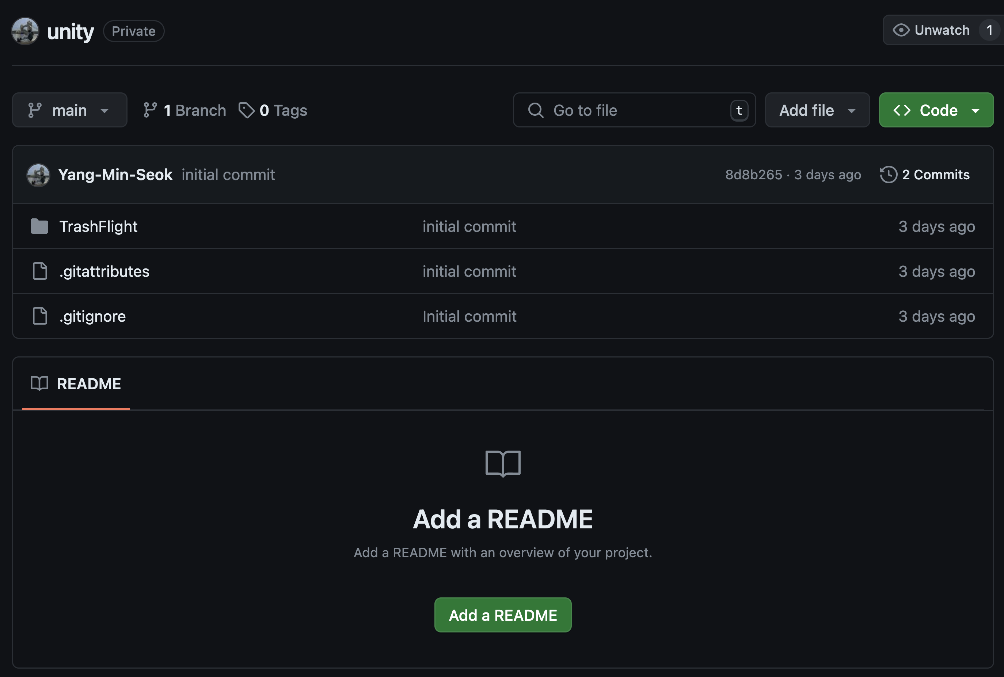Open commit hash 8d8b265
This screenshot has height=677, width=1004.
point(753,175)
